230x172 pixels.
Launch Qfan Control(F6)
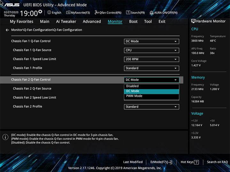(108, 12)
